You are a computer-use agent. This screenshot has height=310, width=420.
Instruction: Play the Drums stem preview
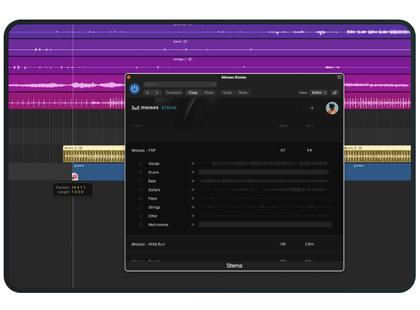(x=193, y=172)
